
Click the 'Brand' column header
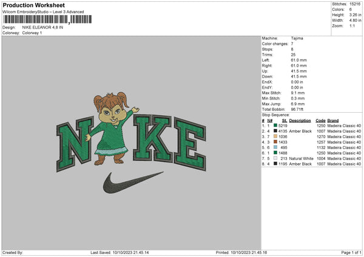click(x=333, y=121)
